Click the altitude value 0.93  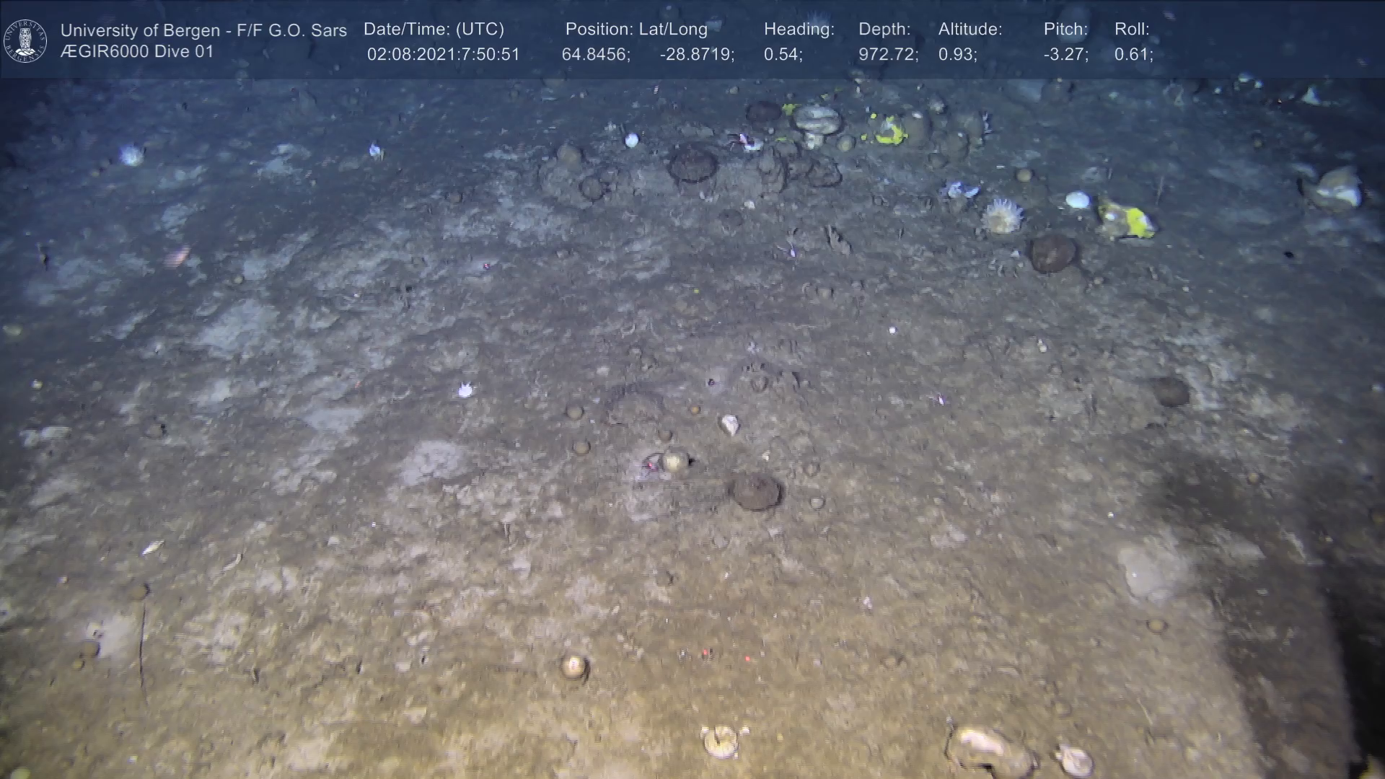click(957, 55)
